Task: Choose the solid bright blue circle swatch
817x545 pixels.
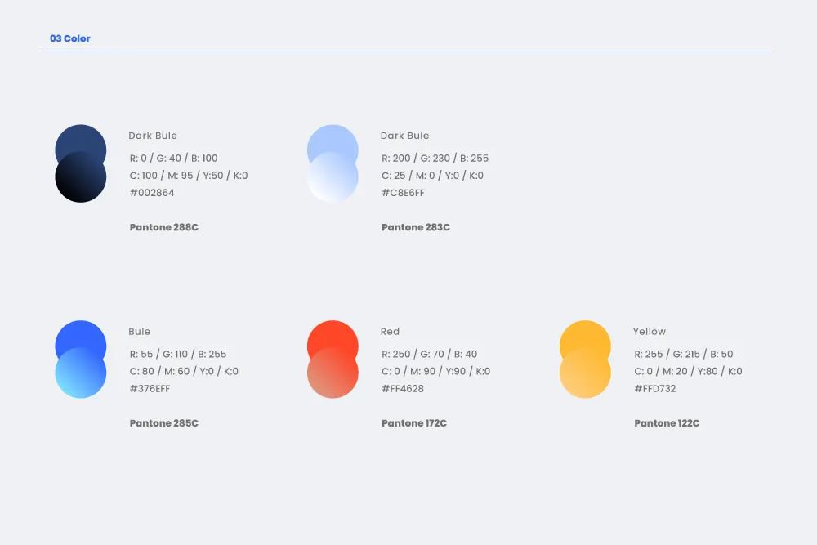Action: point(80,335)
